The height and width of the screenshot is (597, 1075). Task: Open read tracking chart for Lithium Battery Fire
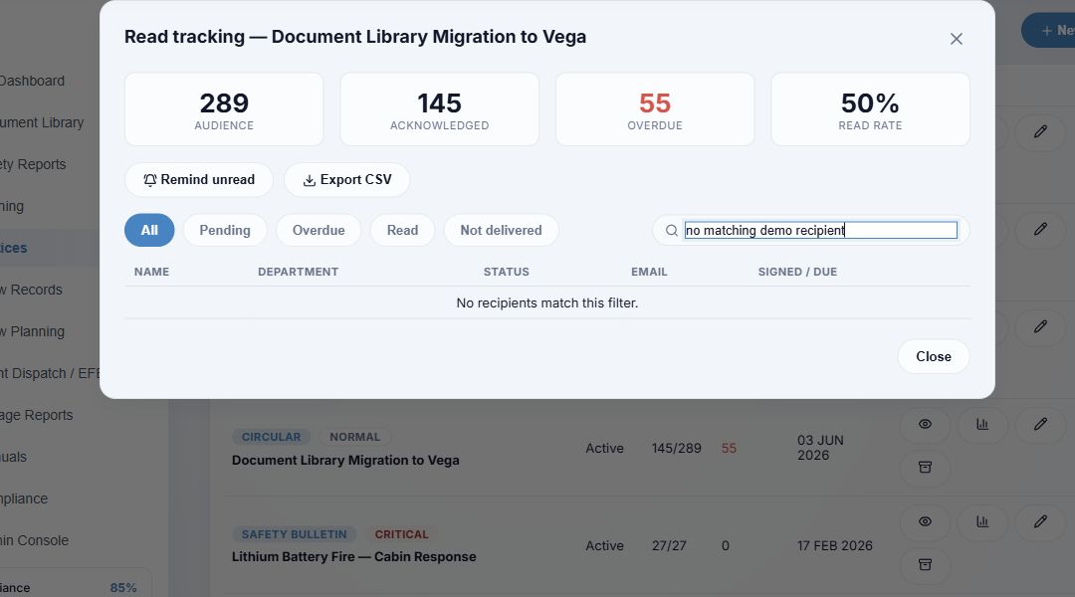[x=982, y=521]
